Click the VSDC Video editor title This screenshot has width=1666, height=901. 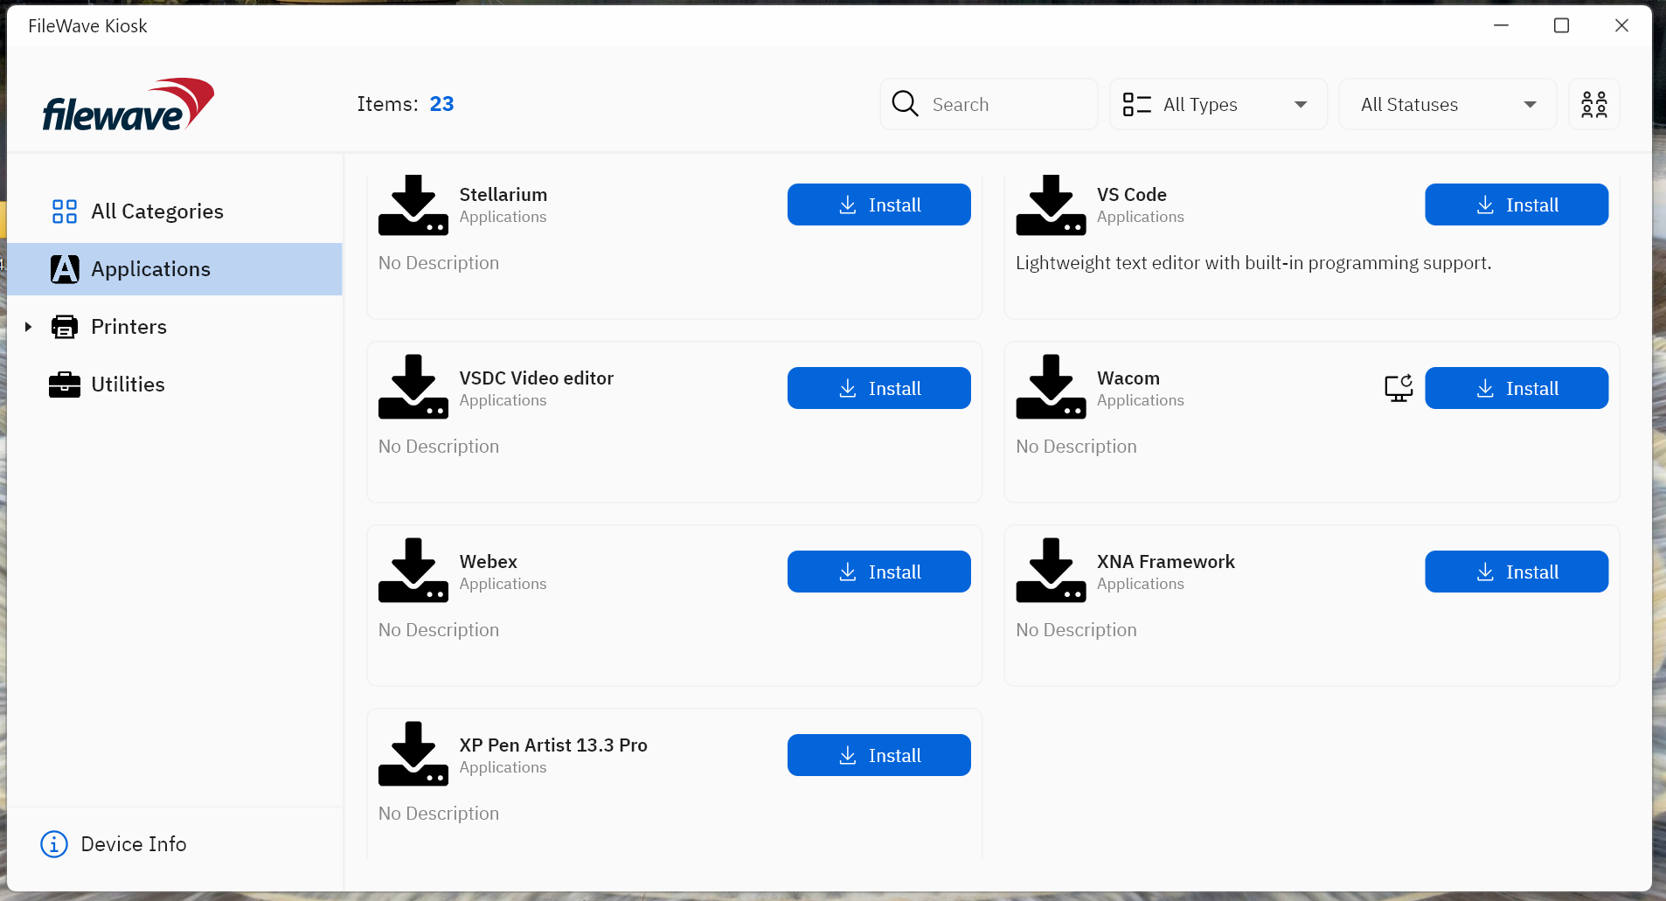point(537,378)
